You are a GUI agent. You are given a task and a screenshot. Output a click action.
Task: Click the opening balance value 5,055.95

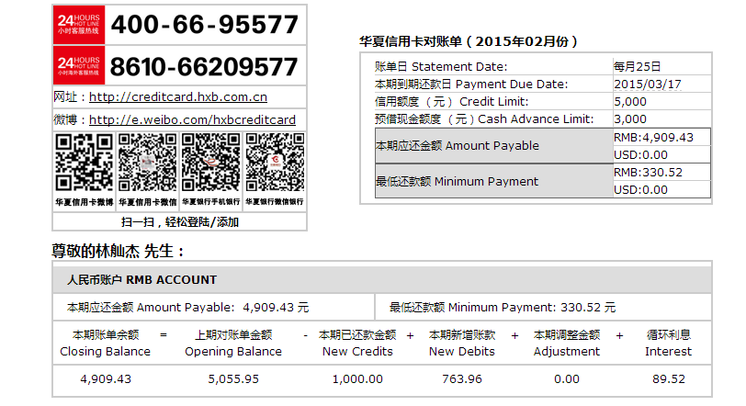point(233,378)
